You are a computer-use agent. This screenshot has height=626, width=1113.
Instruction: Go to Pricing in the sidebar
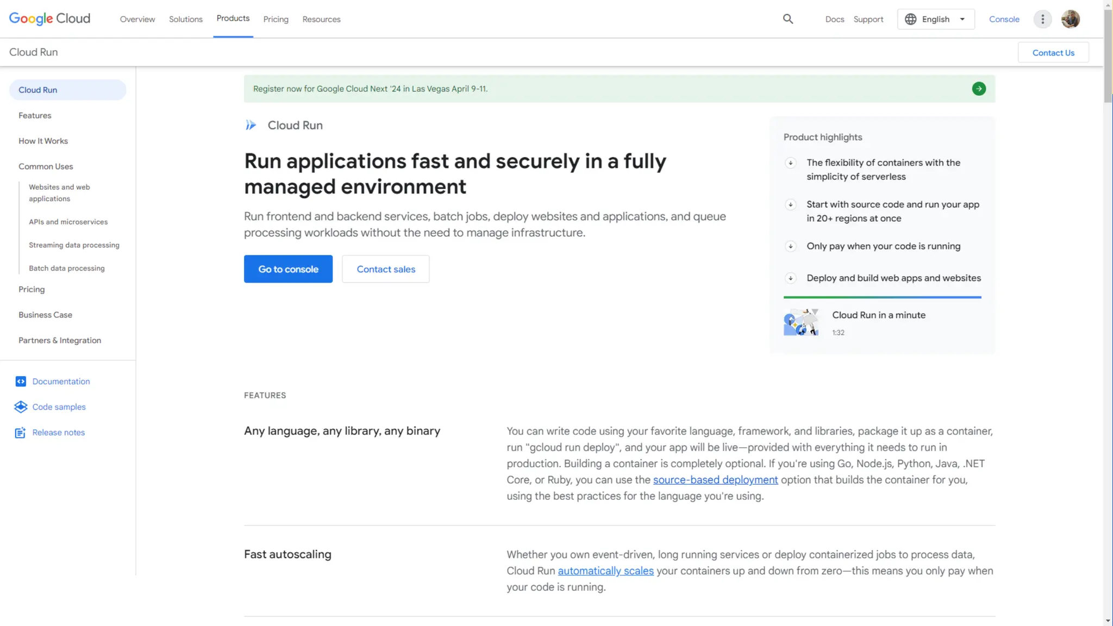[x=32, y=289]
